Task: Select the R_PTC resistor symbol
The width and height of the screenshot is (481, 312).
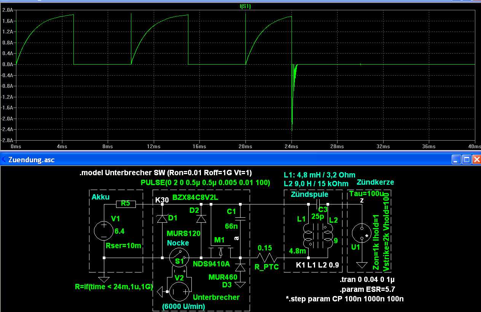Action: (x=267, y=258)
